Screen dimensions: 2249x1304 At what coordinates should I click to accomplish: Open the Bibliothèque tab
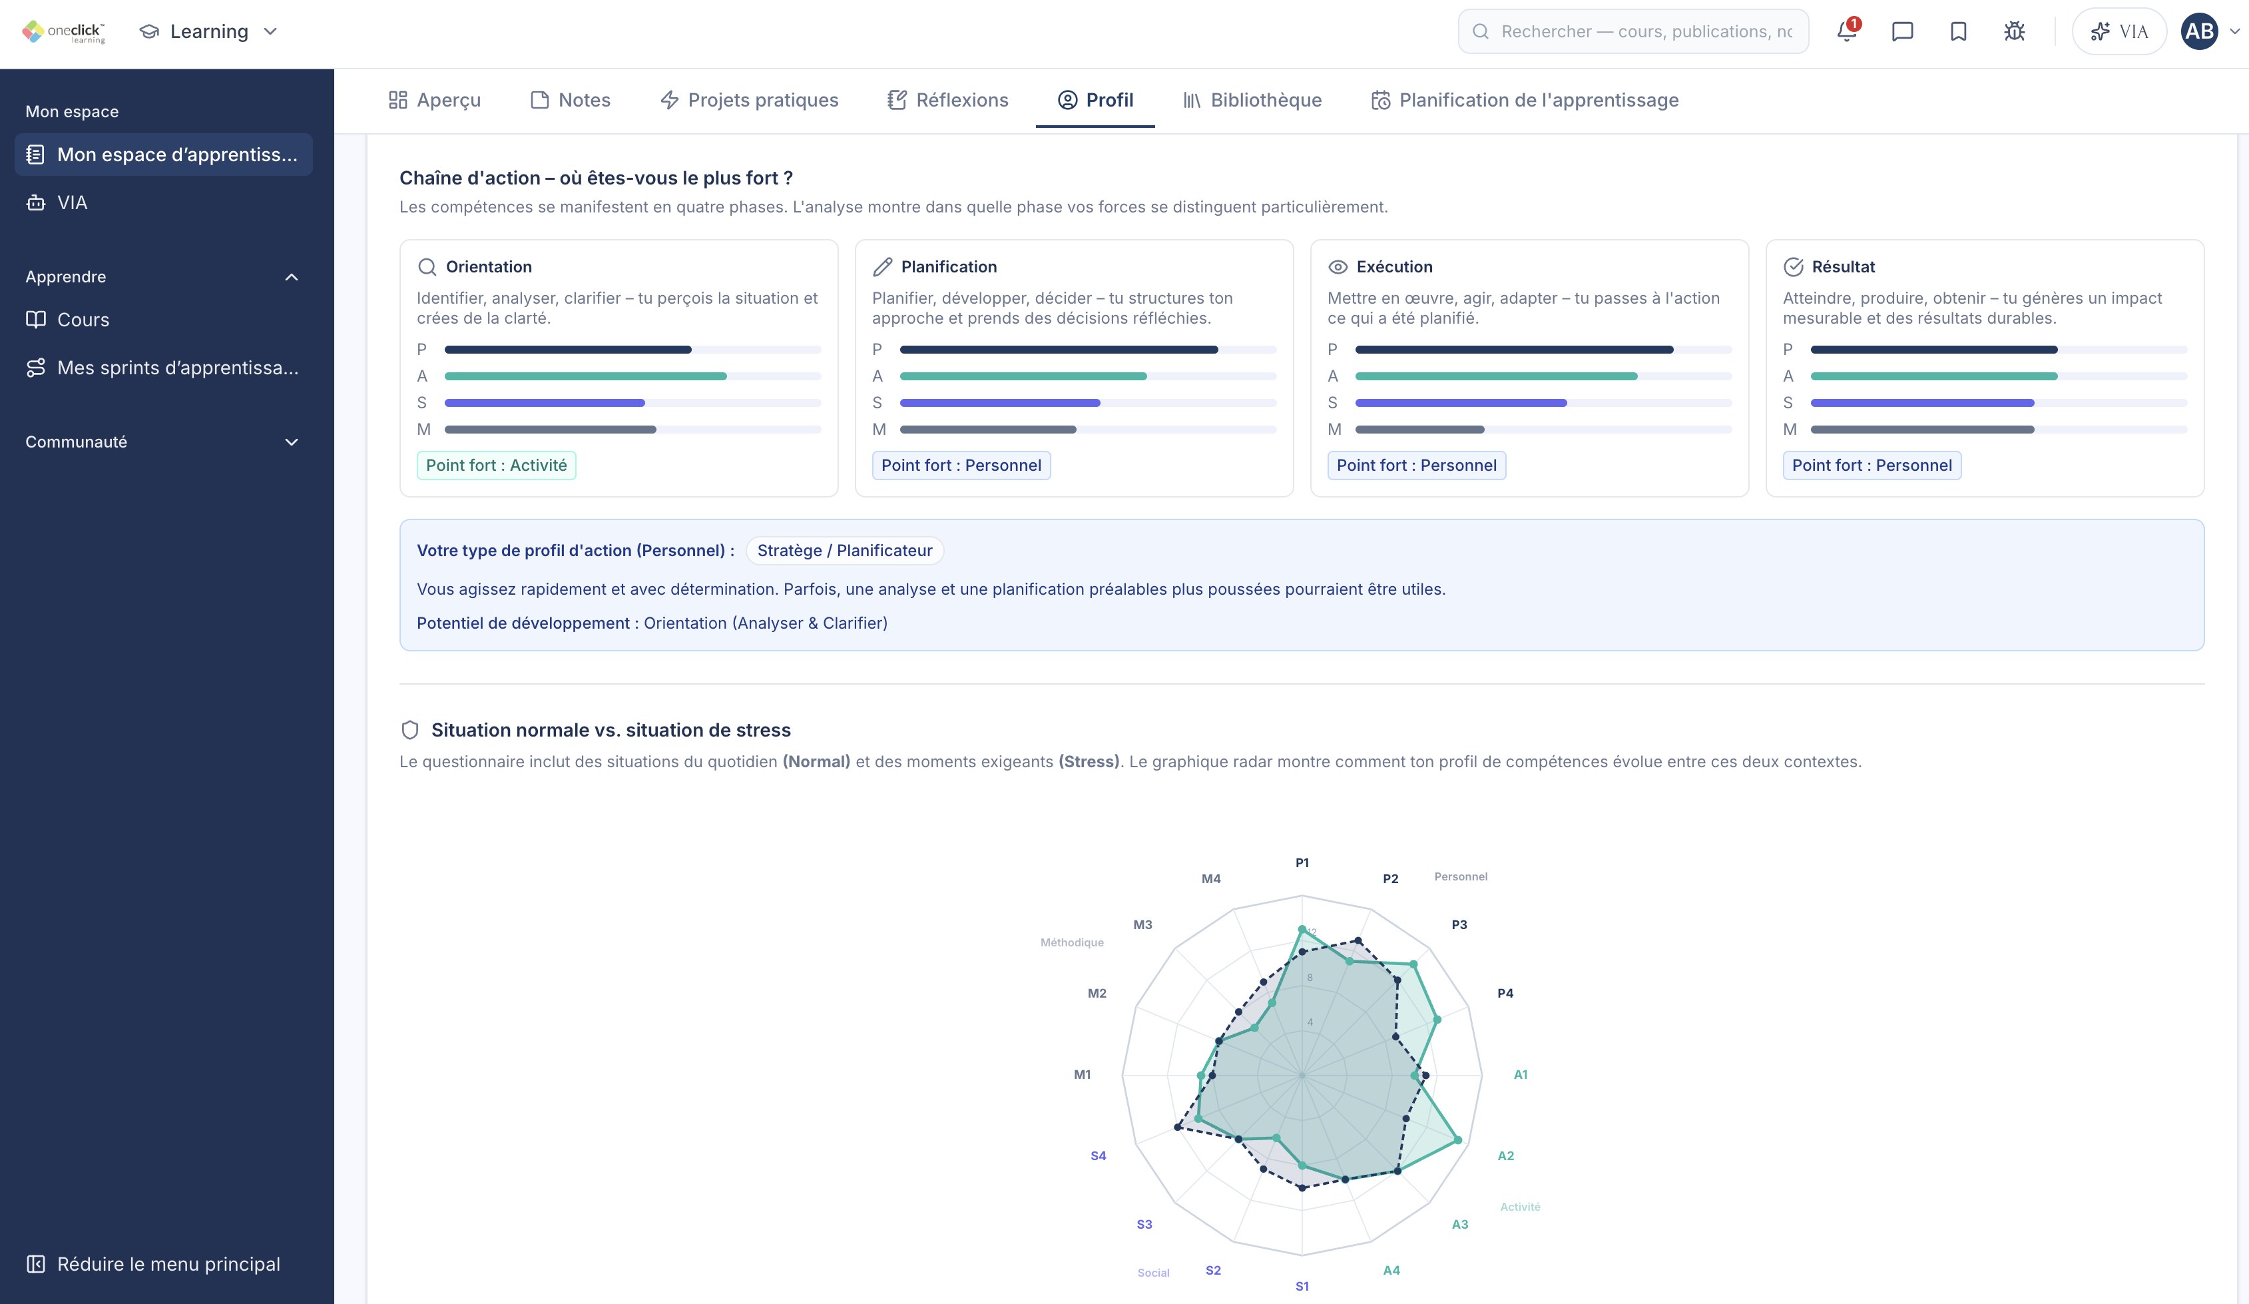pyautogui.click(x=1252, y=100)
